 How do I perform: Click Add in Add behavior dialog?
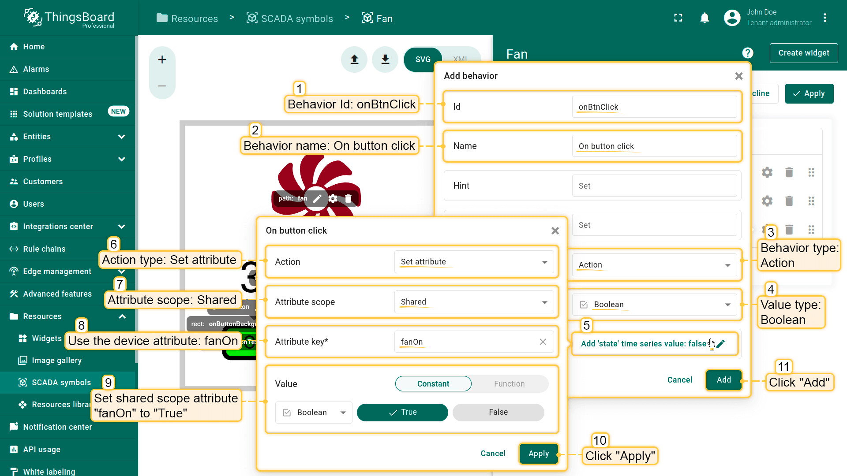point(723,380)
